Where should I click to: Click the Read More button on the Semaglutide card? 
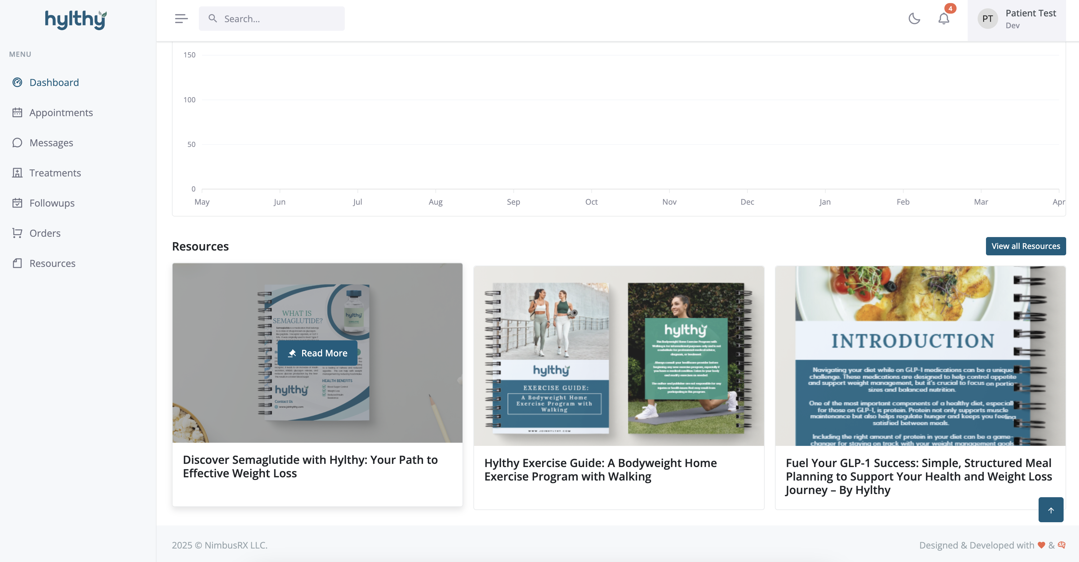[318, 353]
